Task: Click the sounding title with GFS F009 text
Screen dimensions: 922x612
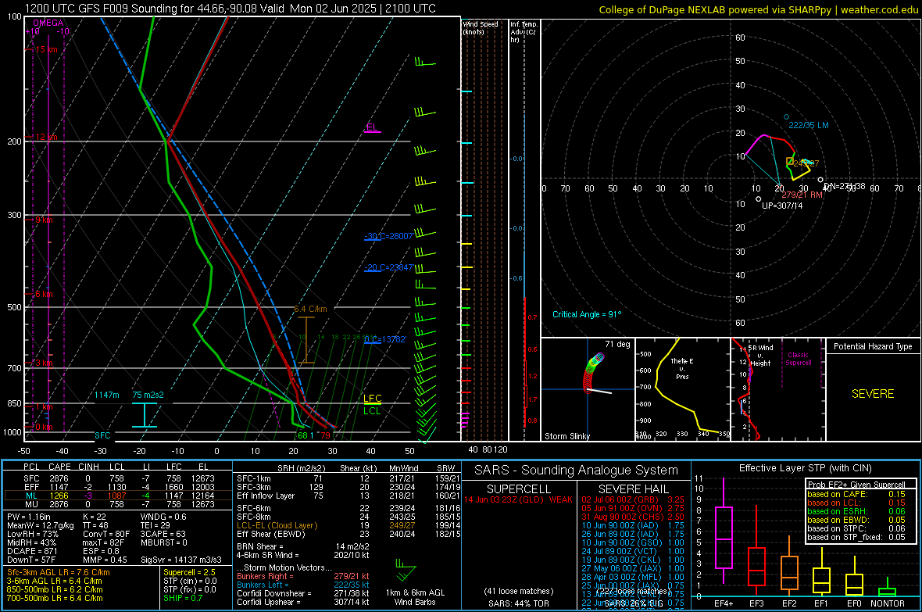Action: pos(230,9)
